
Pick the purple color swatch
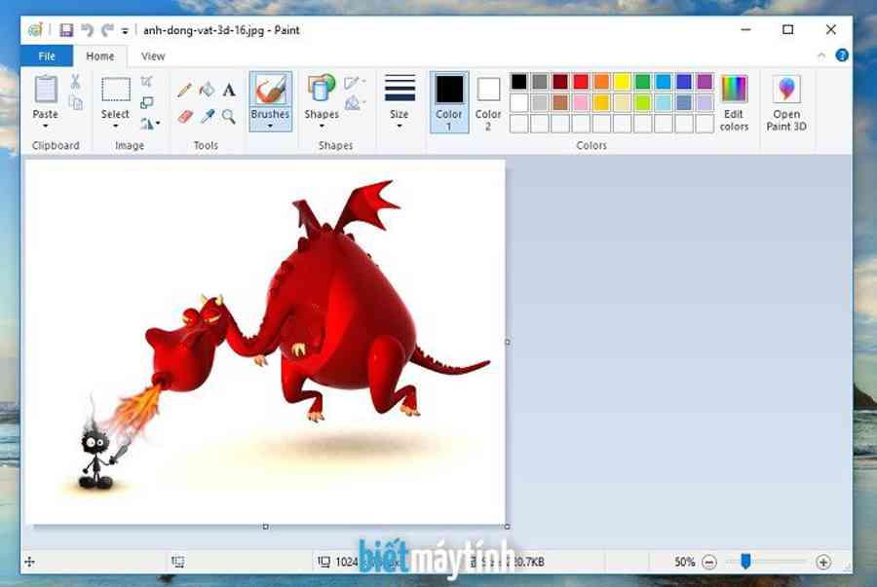pos(705,82)
